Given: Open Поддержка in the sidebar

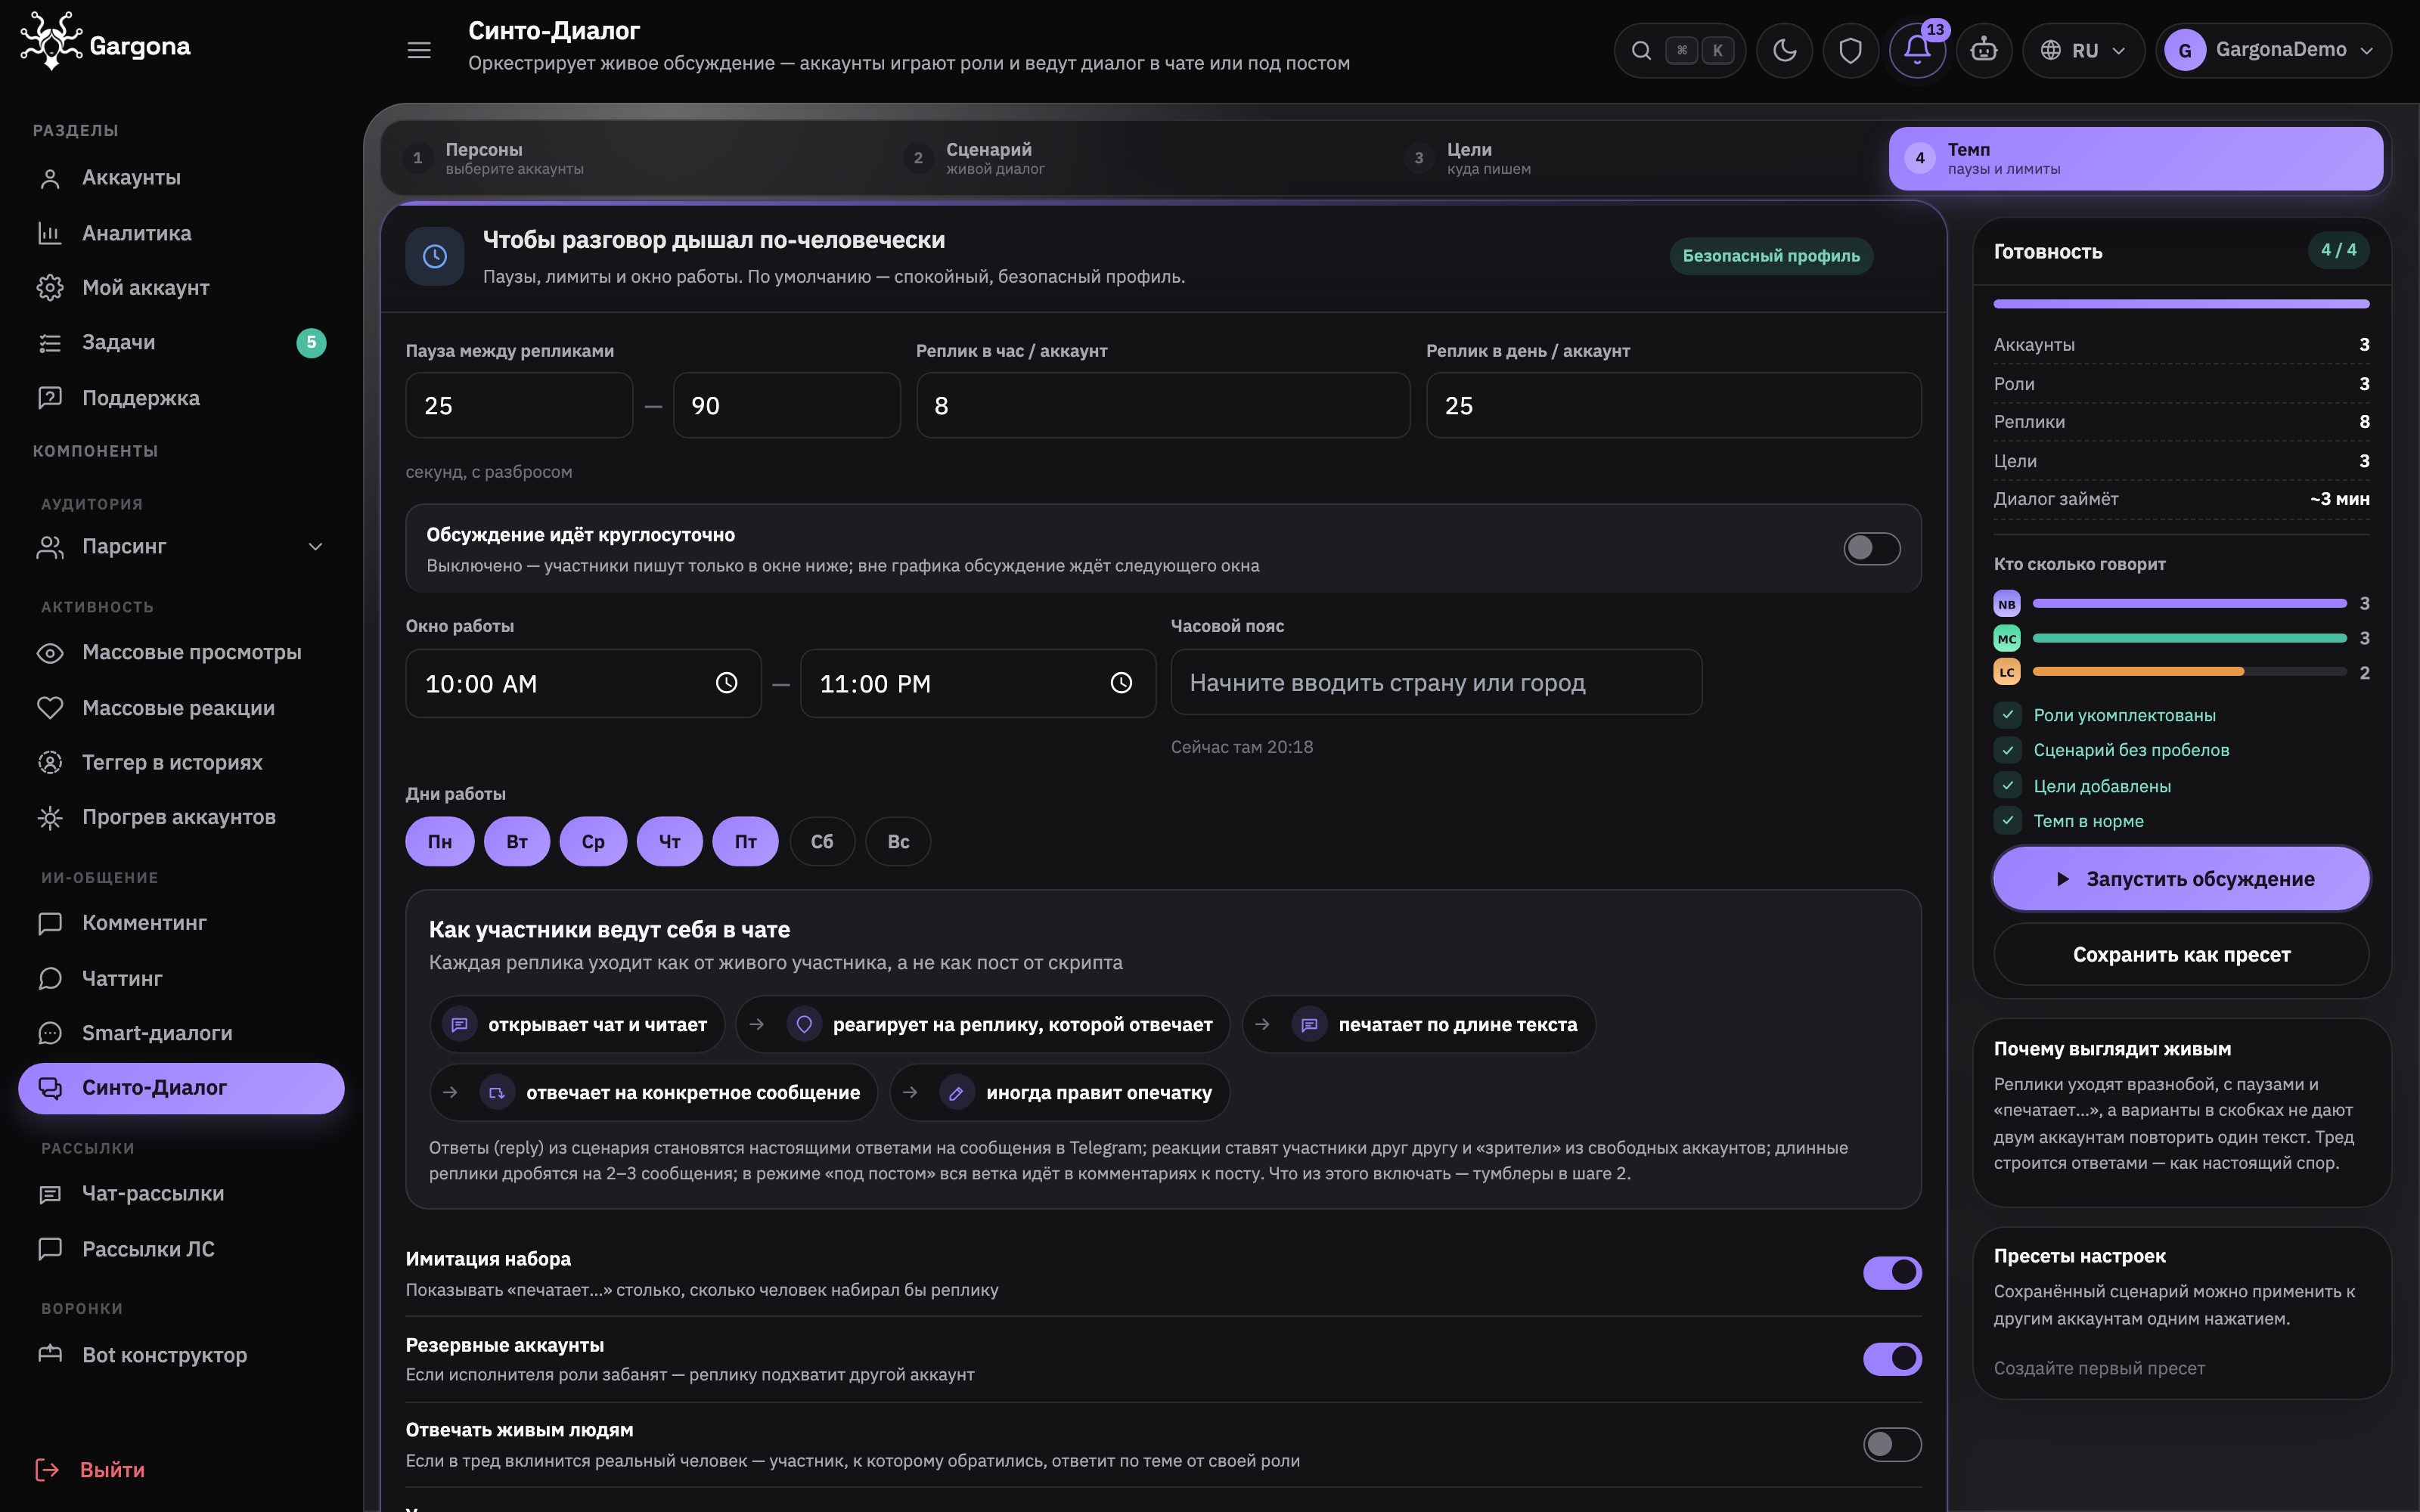Looking at the screenshot, I should point(181,398).
